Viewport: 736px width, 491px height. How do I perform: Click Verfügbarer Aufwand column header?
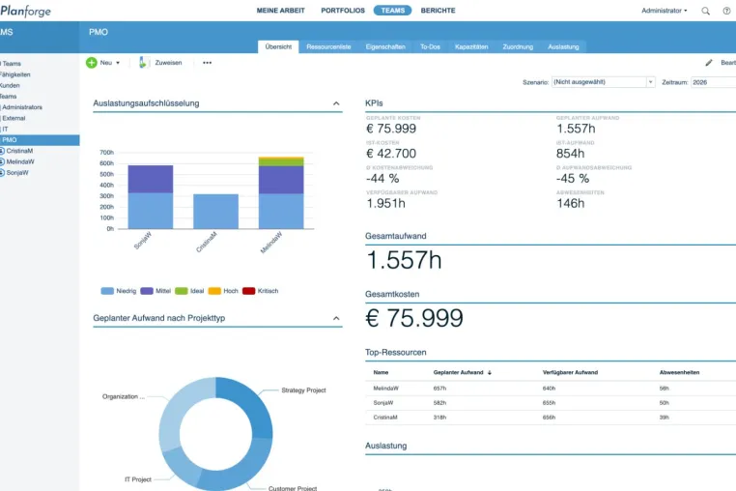tap(570, 372)
